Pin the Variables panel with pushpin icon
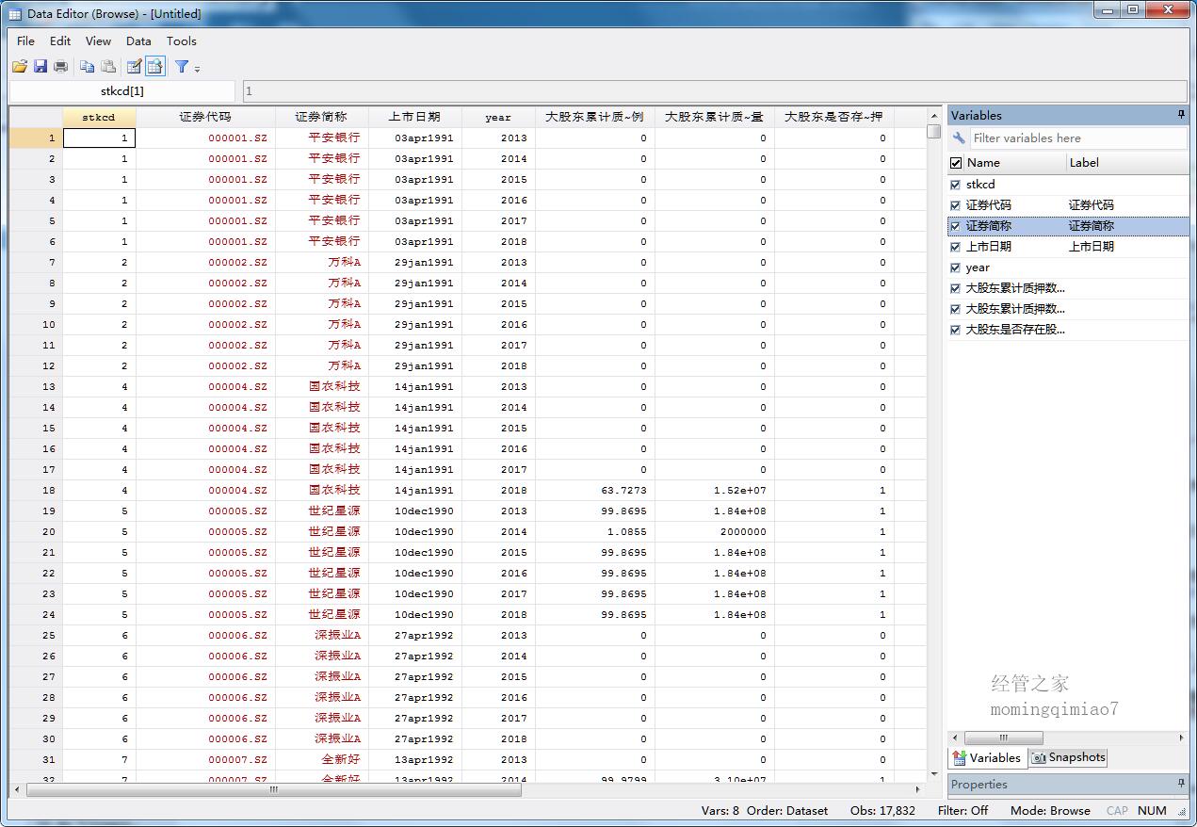Image resolution: width=1197 pixels, height=827 pixels. pos(1181,115)
